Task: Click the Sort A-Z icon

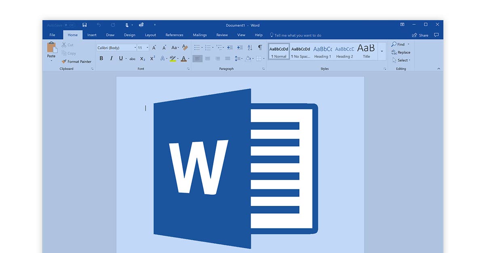Action: tap(250, 48)
